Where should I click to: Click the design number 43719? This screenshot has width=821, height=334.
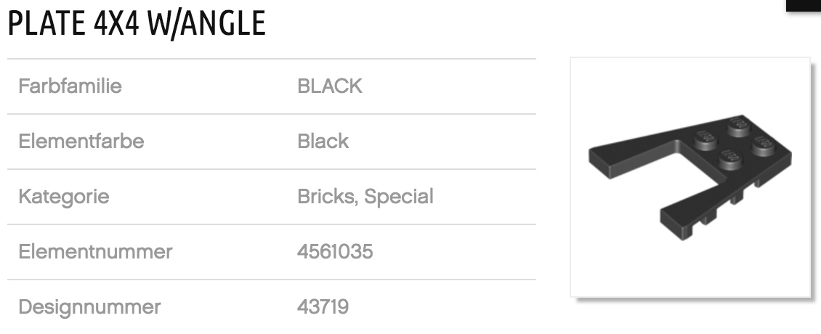coord(323,306)
